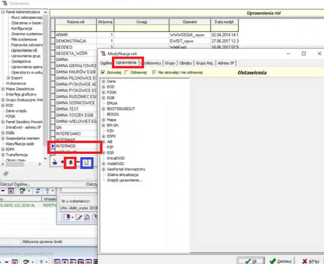Expand the Dane permissions node
The width and height of the screenshot is (324, 264).
[103, 81]
